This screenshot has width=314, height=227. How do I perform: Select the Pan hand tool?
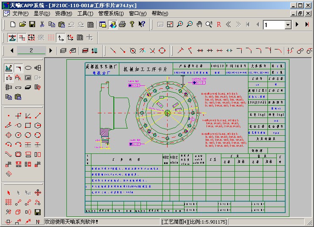[x=199, y=25]
